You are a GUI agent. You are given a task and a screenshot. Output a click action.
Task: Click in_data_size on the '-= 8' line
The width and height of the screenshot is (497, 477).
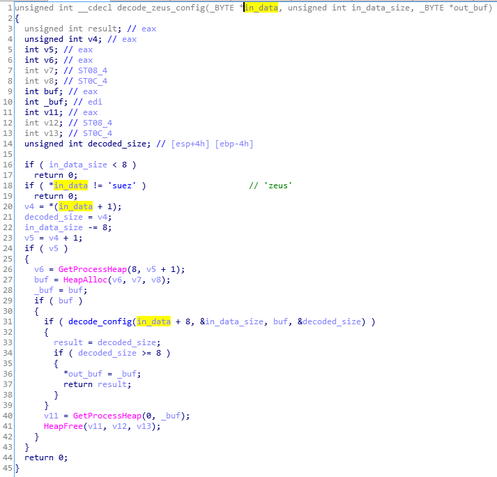pyautogui.click(x=54, y=228)
